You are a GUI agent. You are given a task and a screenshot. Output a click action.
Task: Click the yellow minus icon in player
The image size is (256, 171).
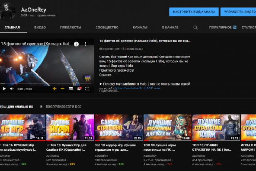click(63, 89)
